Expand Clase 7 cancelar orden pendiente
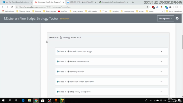This screenshot has width=183, height=103. click(161, 82)
